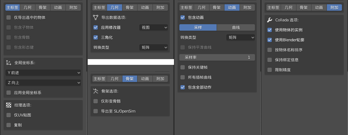Toggle the 包含骨骼 checkbox
Screen dimensions: 348x135
(x=9, y=37)
